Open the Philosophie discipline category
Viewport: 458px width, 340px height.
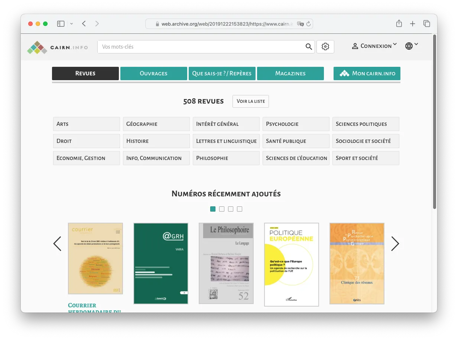coord(226,158)
